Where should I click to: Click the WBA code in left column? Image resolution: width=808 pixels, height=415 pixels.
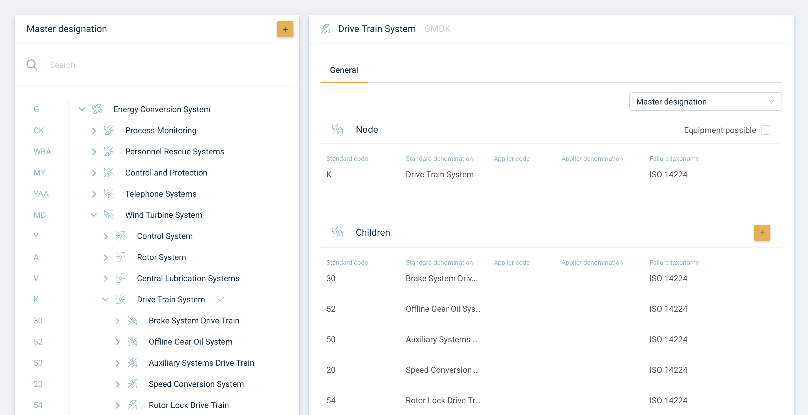[x=42, y=151]
